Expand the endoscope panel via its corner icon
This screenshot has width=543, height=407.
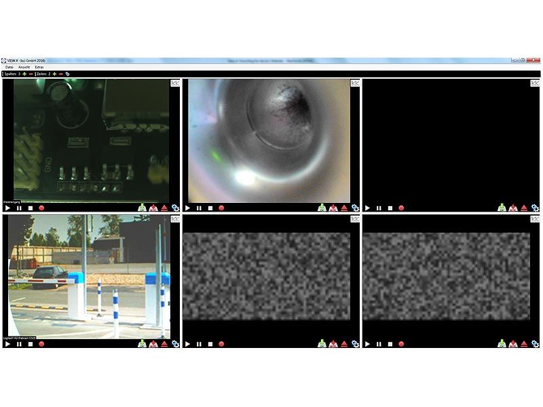[354, 83]
